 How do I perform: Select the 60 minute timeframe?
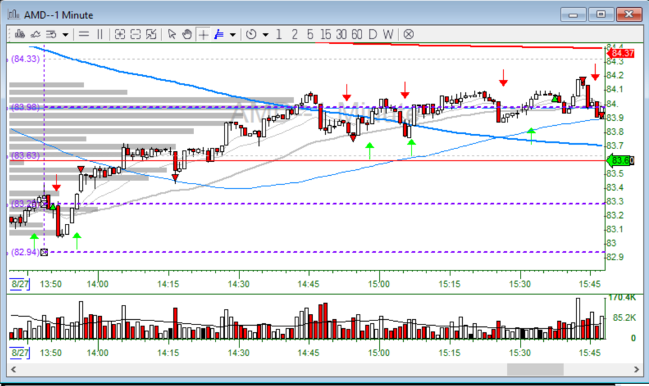point(356,34)
